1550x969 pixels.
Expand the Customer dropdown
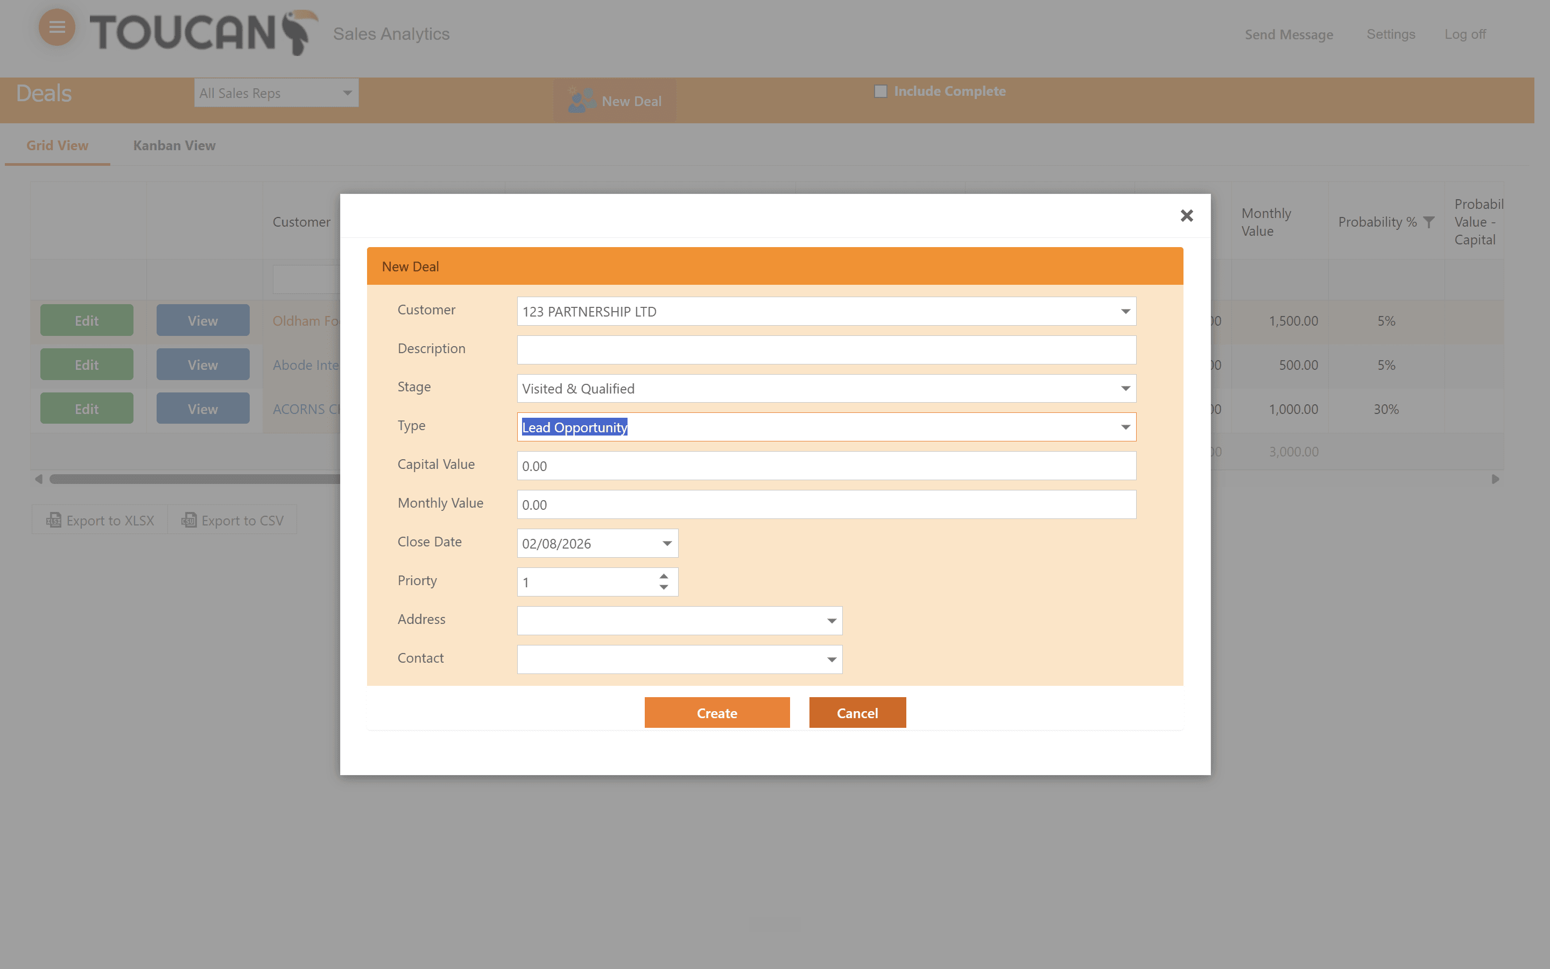[1125, 312]
